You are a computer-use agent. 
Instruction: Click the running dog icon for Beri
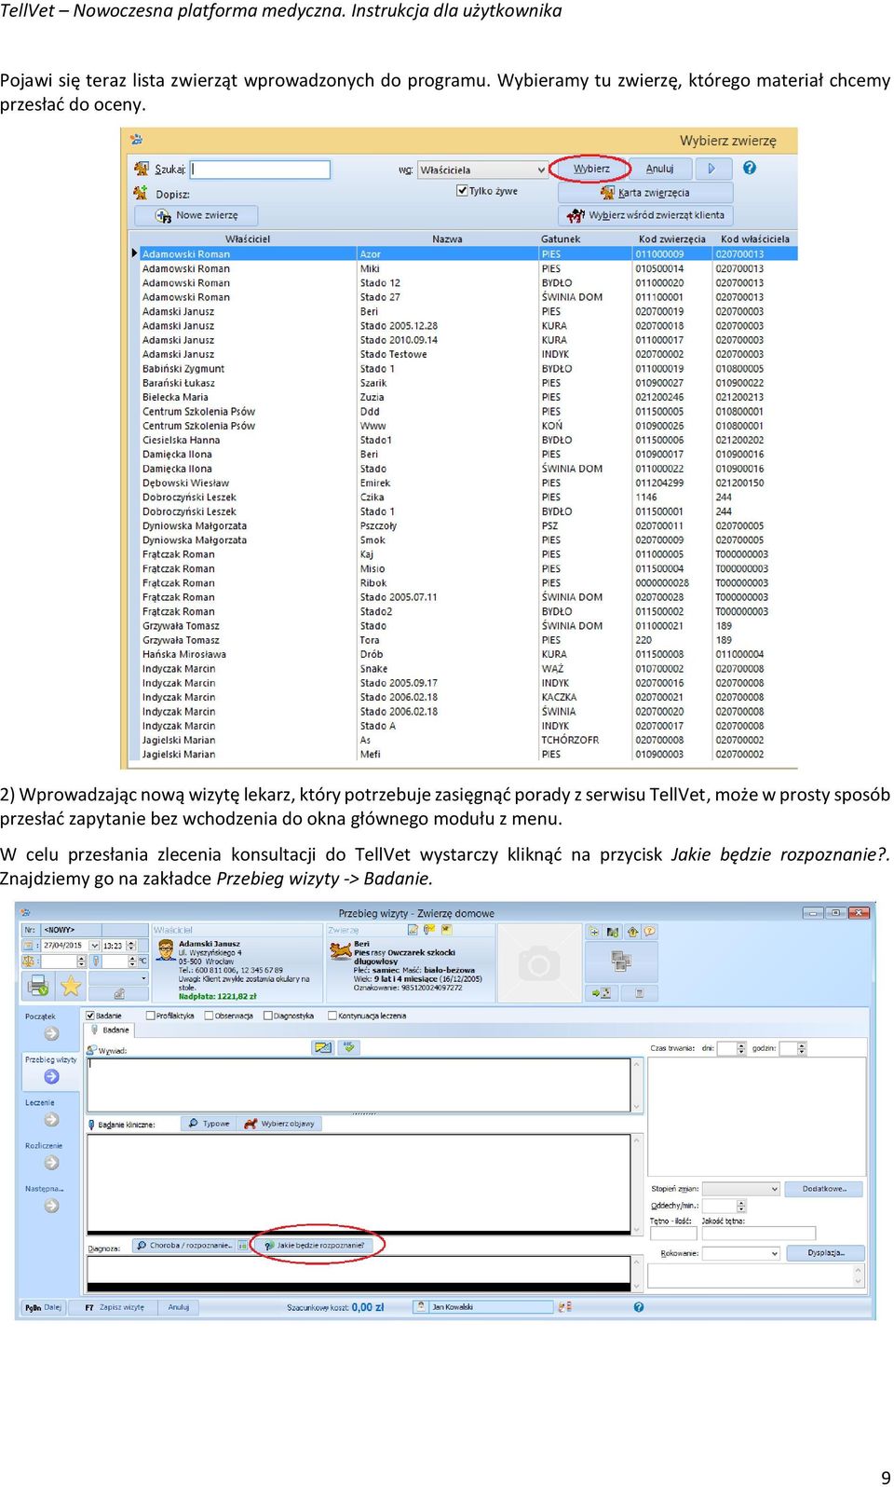tap(341, 950)
